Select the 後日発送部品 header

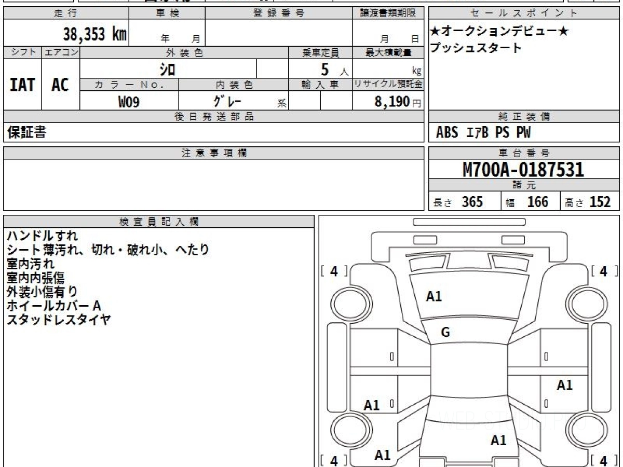(214, 117)
